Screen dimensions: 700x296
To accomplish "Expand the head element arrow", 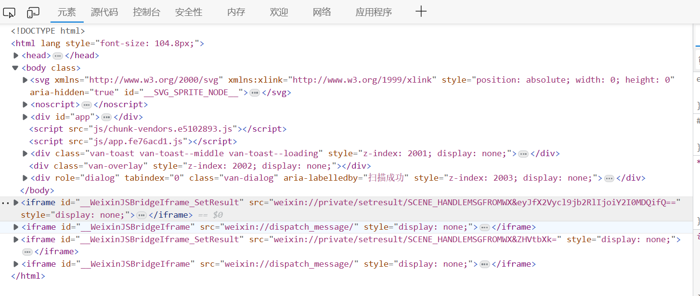I will [15, 55].
